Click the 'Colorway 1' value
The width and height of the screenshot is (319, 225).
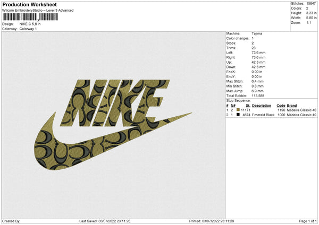[x=28, y=29]
